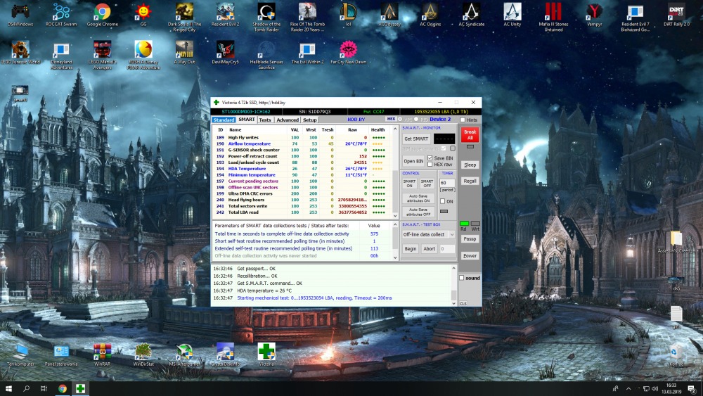Toggle the Hints checkbox
This screenshot has width=703, height=396.
tap(463, 120)
